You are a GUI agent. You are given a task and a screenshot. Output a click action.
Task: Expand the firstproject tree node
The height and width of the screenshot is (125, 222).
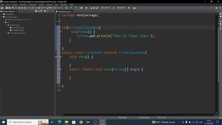[x=1, y=14]
